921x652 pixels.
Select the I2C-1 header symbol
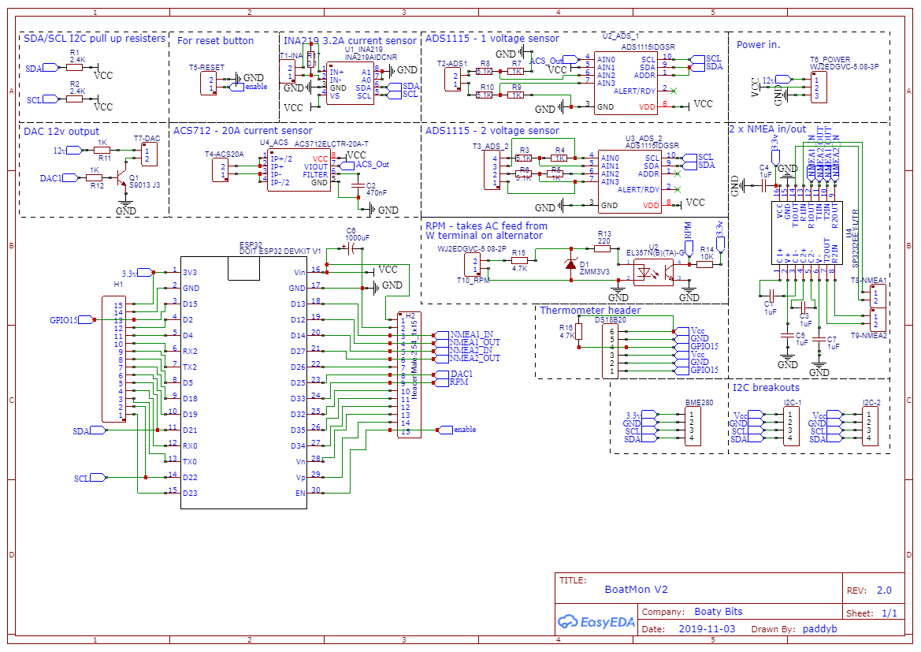coord(792,427)
